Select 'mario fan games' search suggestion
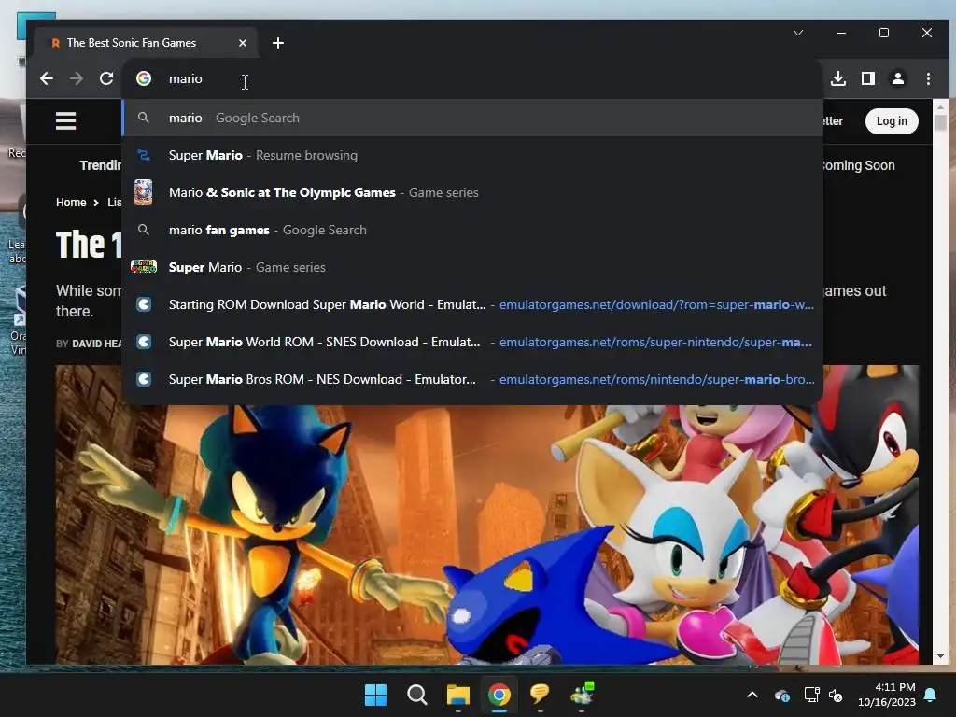Viewport: 956px width, 717px height. point(472,230)
